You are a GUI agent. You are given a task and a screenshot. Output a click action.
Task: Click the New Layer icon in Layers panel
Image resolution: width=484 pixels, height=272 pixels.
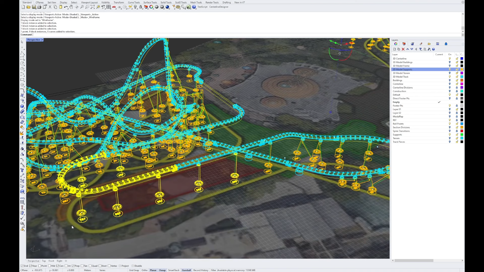pyautogui.click(x=395, y=49)
